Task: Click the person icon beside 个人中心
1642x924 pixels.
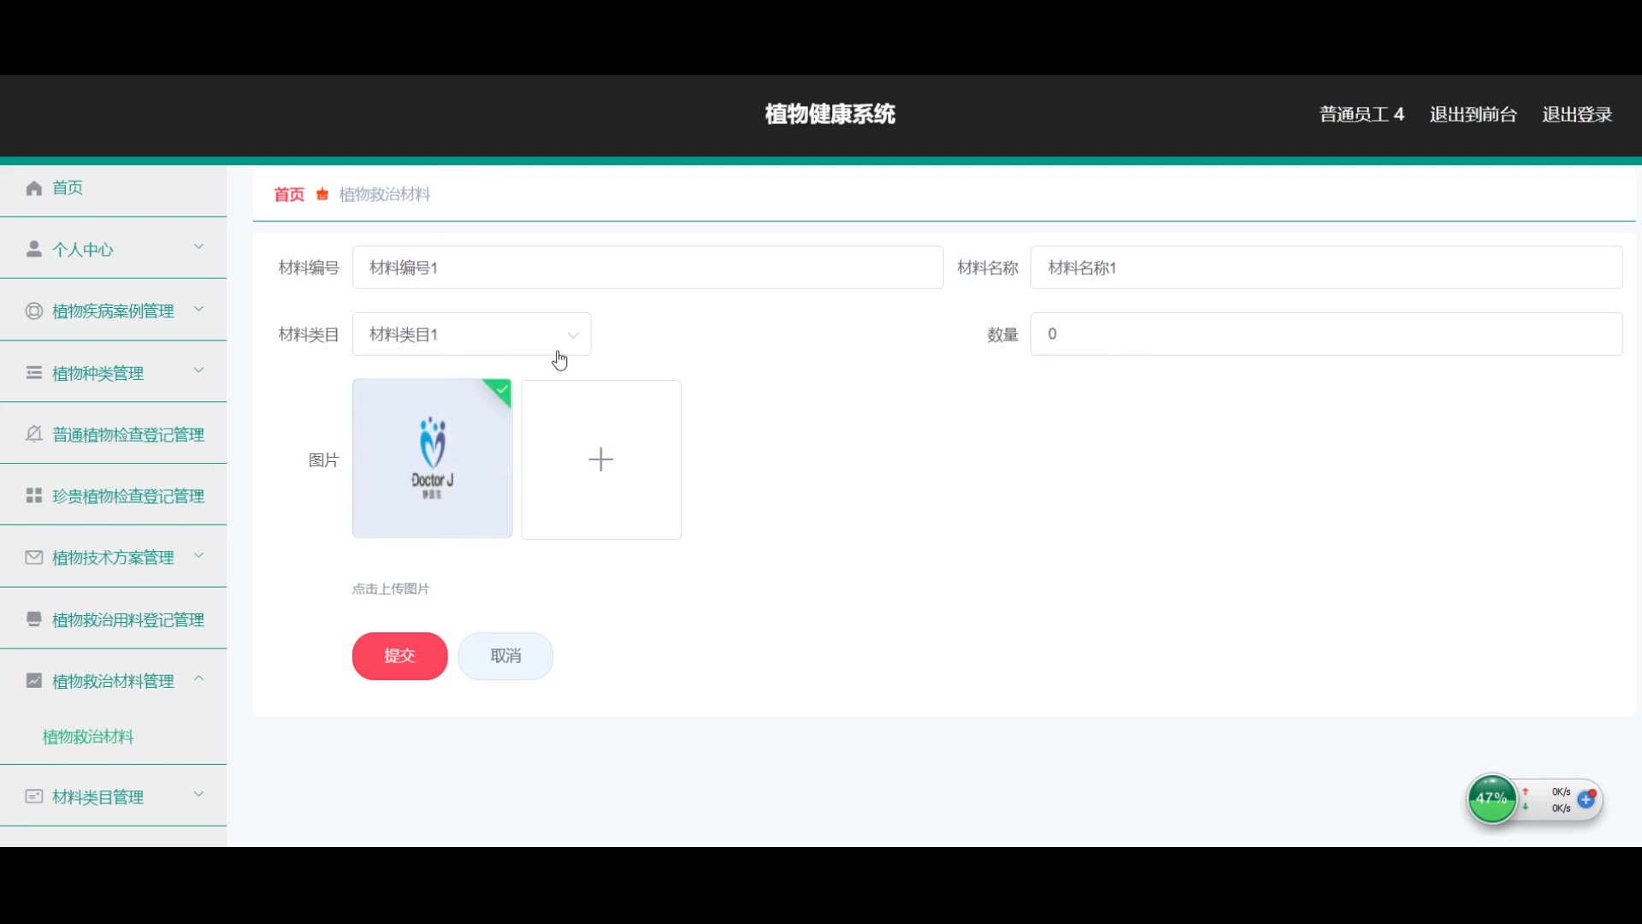Action: [x=33, y=249]
